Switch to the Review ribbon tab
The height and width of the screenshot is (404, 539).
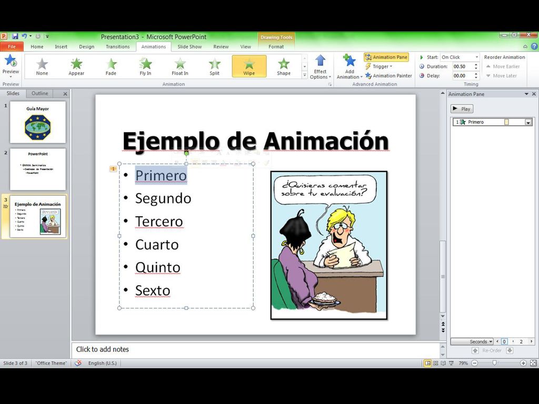coord(221,46)
